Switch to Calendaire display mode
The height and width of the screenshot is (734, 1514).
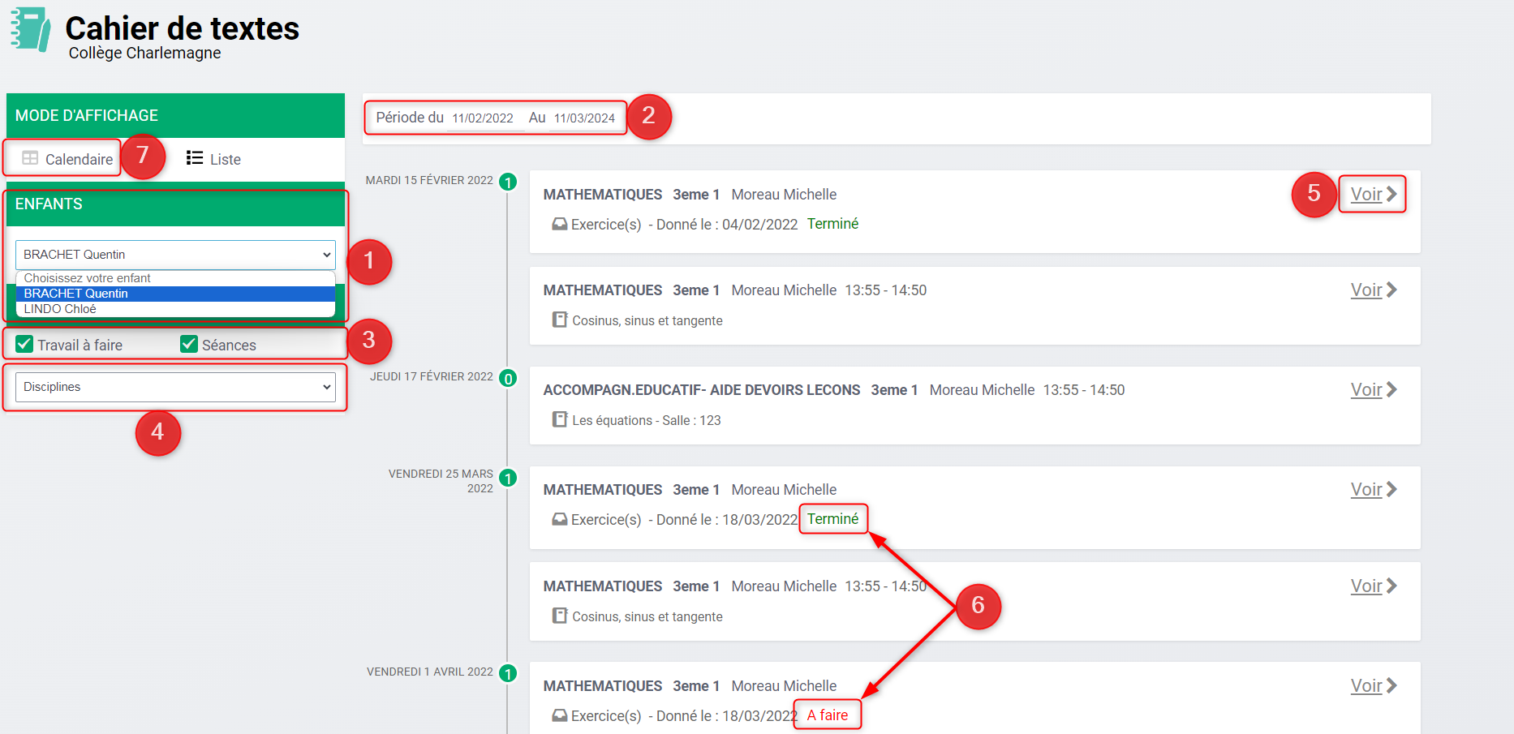tap(78, 159)
